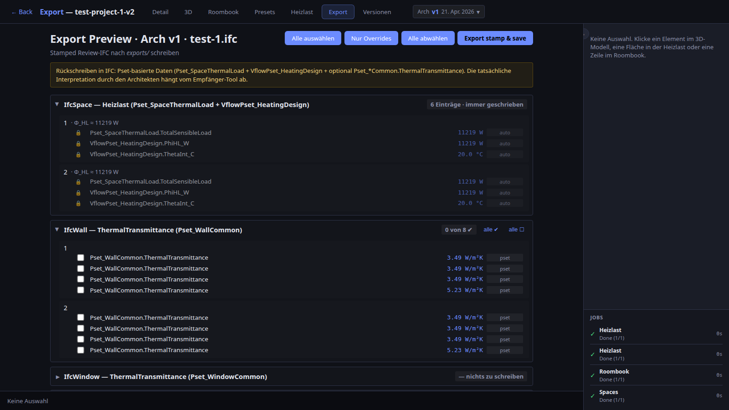The width and height of the screenshot is (729, 410).
Task: Open the Presets tab
Action: click(265, 12)
